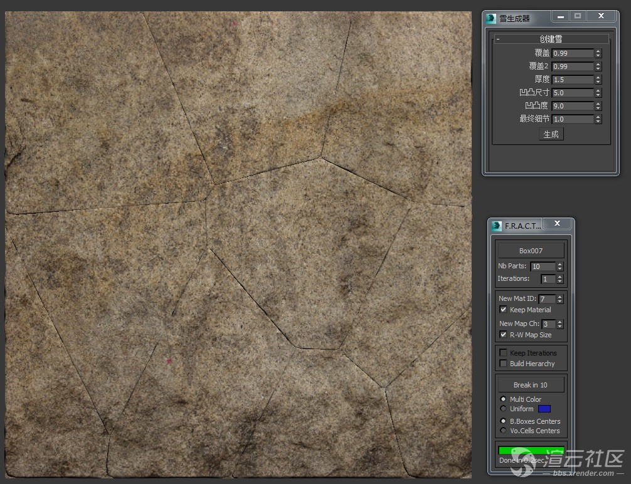Click the 'New Mat ID:' label
The image size is (631, 484).
(x=517, y=298)
